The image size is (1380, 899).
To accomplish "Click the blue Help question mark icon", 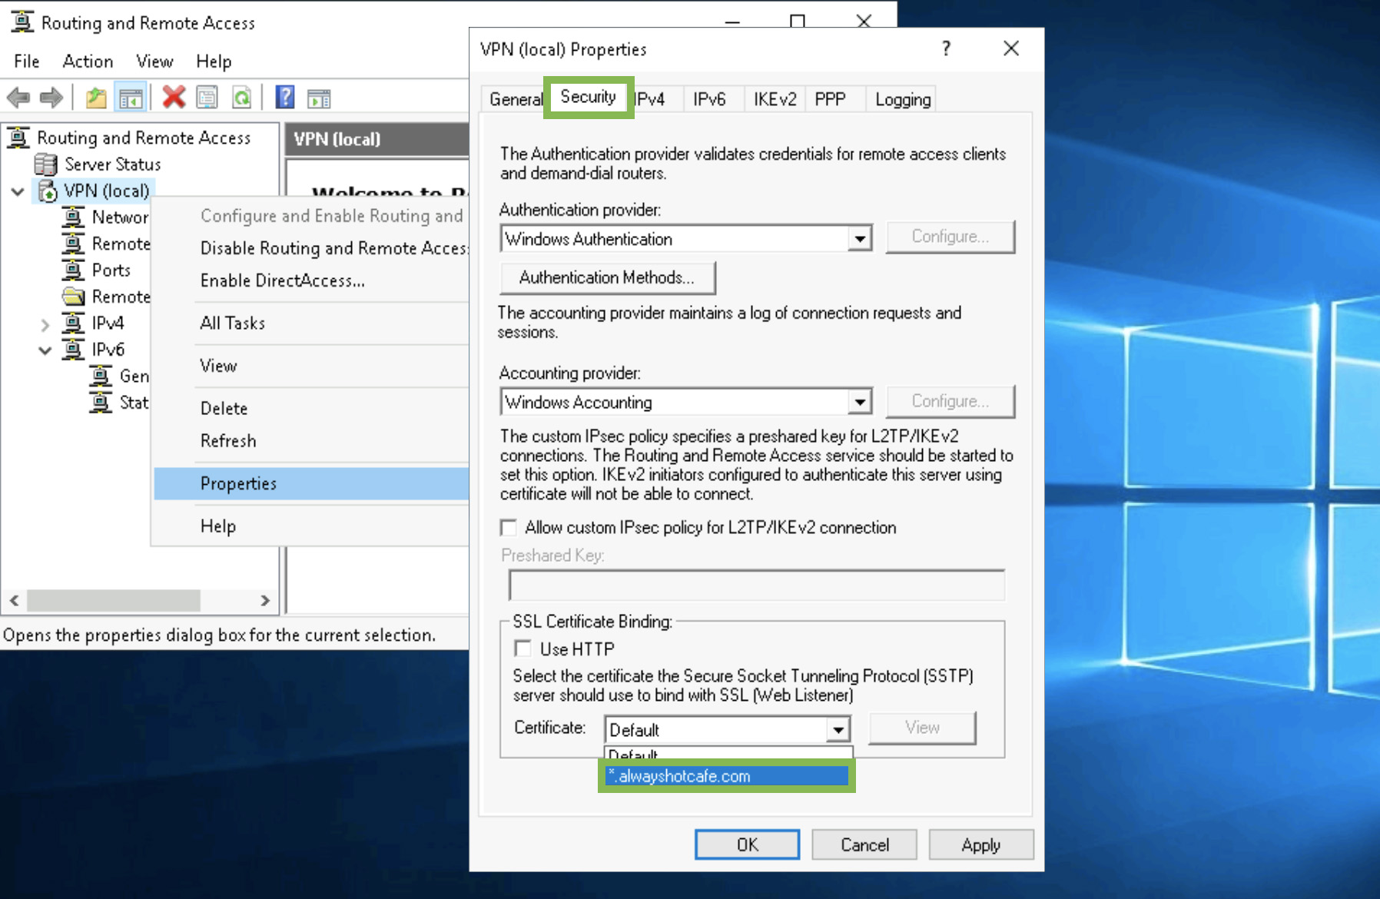I will point(285,98).
